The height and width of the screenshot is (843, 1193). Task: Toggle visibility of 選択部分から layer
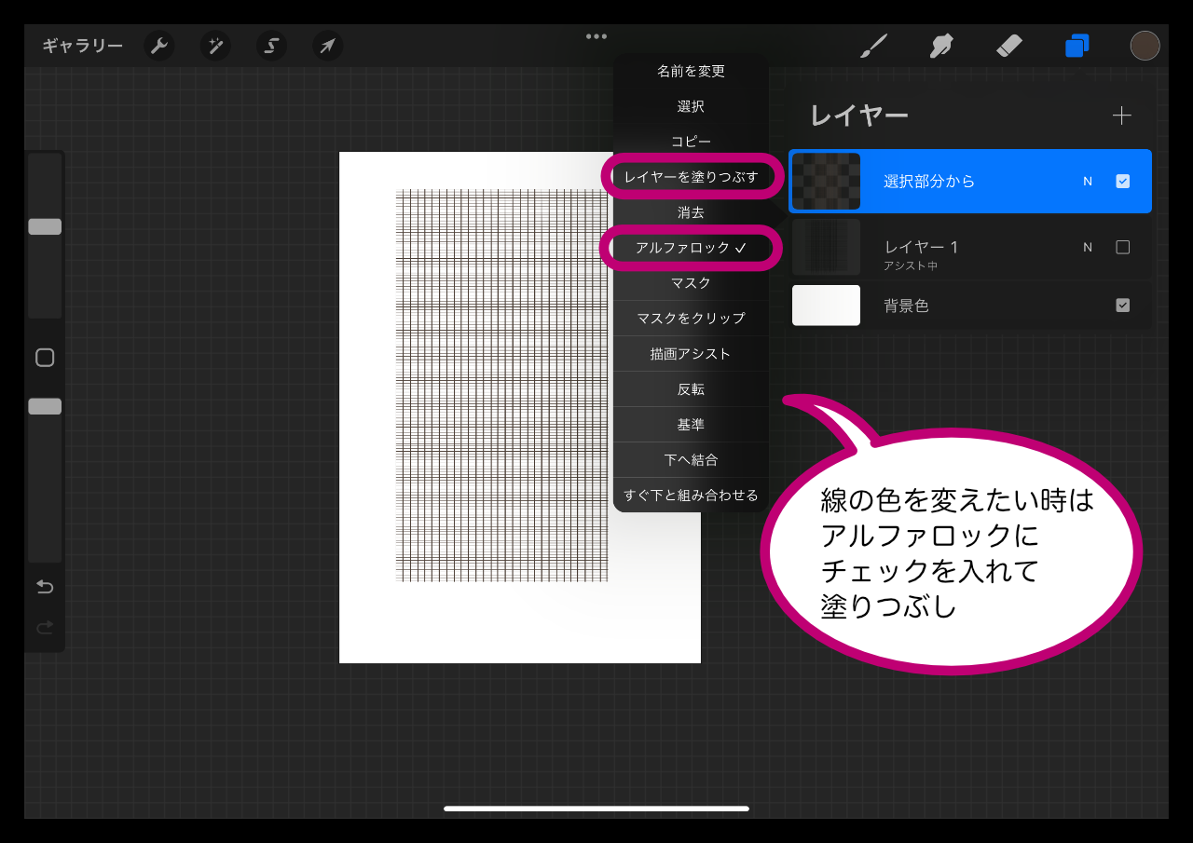(x=1122, y=182)
